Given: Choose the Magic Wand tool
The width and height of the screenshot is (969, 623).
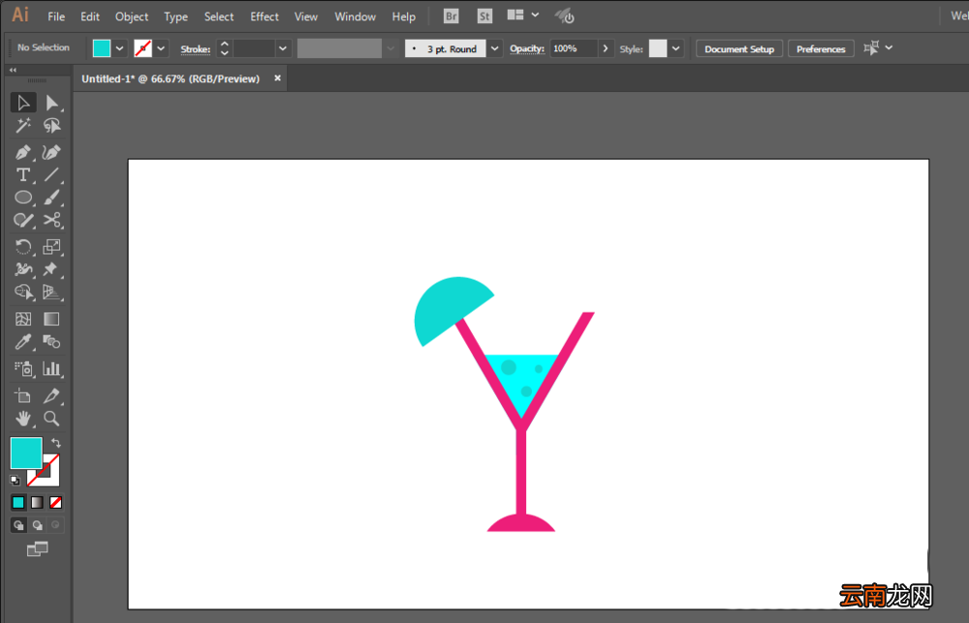Looking at the screenshot, I should 23,126.
